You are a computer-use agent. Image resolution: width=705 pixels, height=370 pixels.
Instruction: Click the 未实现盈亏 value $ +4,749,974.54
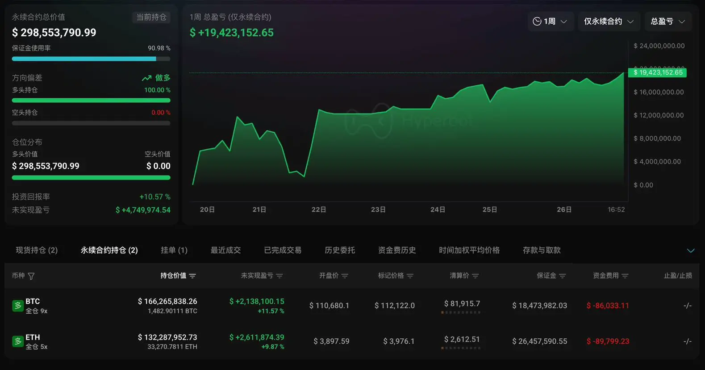(143, 210)
